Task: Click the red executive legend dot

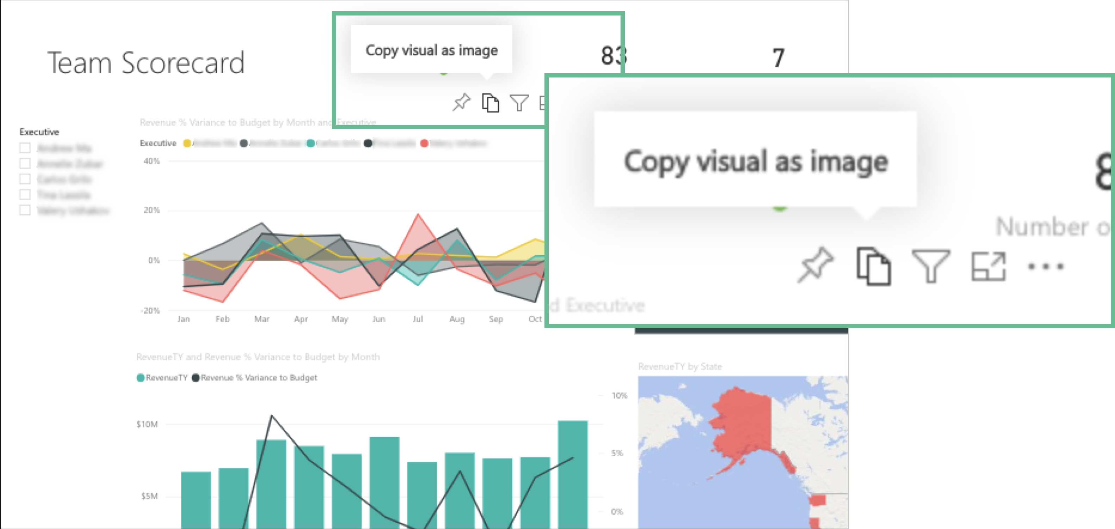Action: coord(424,143)
